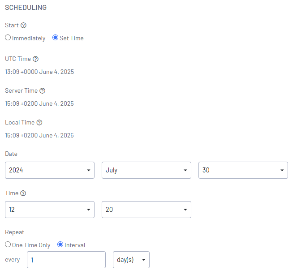Select the Set Time radio button

click(56, 38)
